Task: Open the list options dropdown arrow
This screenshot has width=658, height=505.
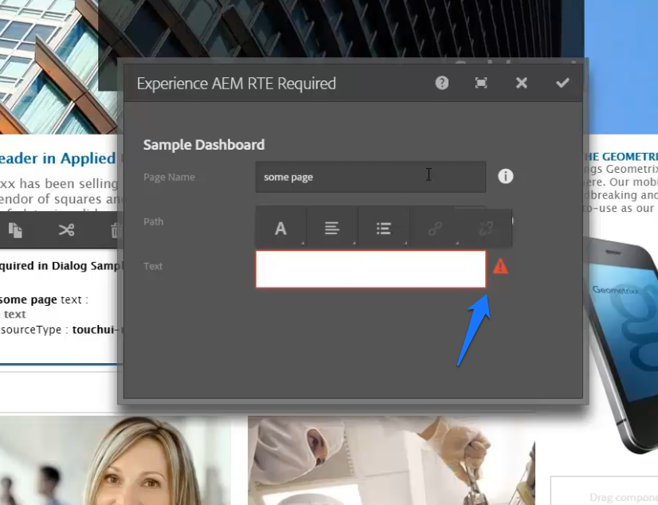Action: (406, 244)
